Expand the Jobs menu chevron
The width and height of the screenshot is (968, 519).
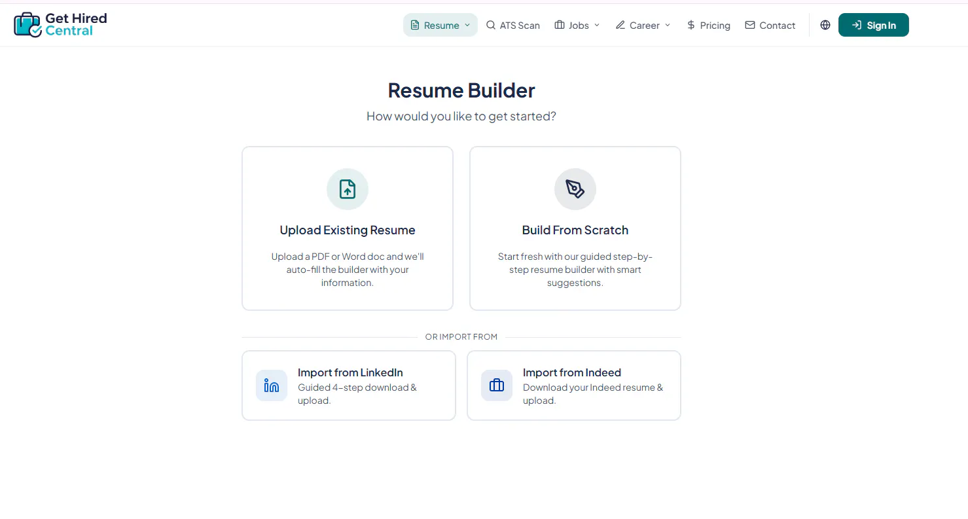[597, 25]
